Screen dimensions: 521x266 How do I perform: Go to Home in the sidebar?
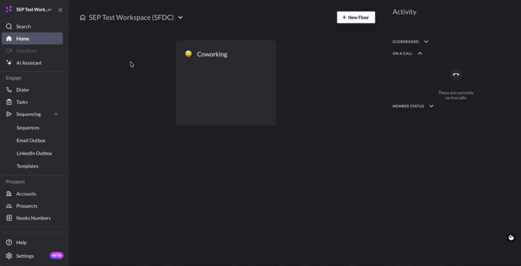pyautogui.click(x=32, y=38)
